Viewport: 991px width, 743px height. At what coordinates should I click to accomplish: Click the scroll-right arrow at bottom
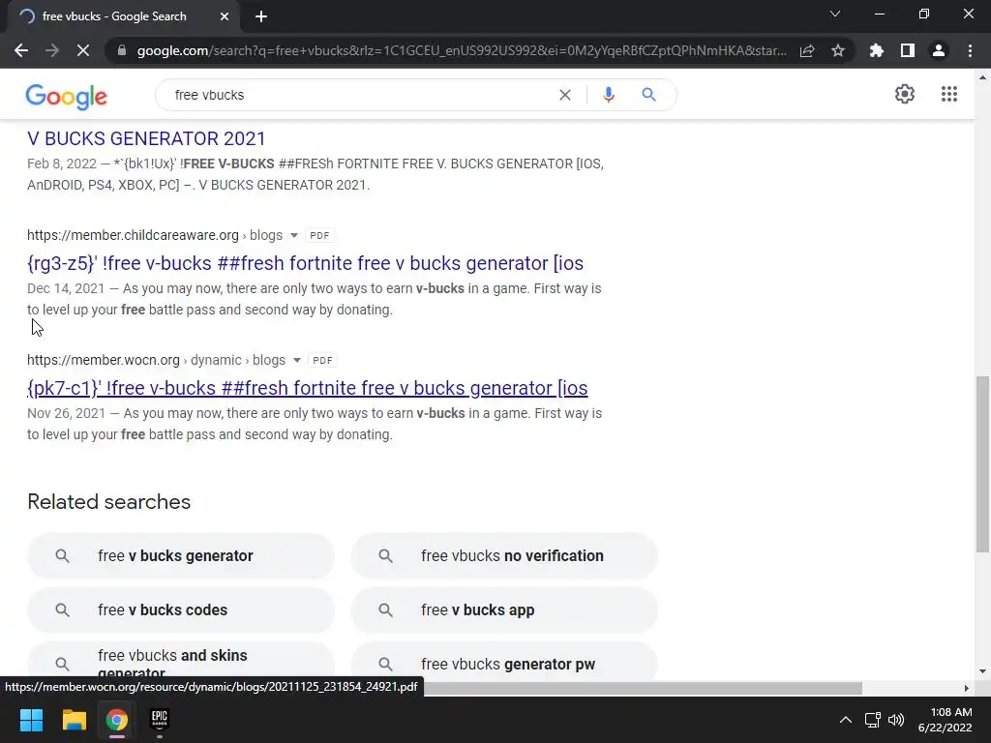967,688
